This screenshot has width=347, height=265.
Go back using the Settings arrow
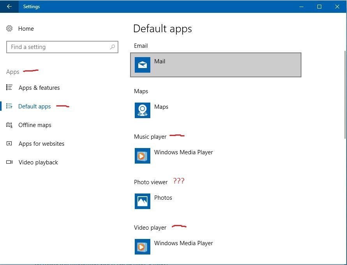click(x=9, y=7)
